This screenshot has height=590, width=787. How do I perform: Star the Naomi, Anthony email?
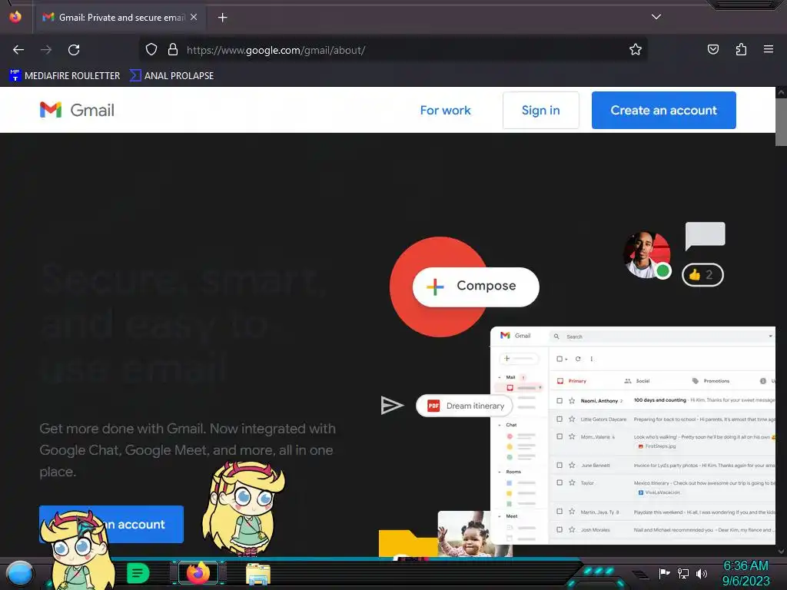click(572, 400)
